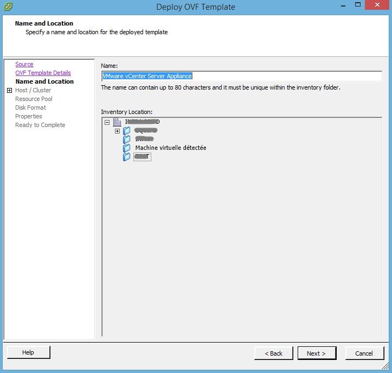392x373 pixels.
Task: Click the Disk Format step text
Action: (30, 108)
